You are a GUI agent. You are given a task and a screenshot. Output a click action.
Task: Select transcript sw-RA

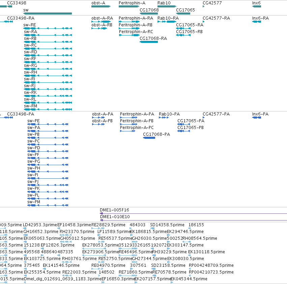pos(48,35)
